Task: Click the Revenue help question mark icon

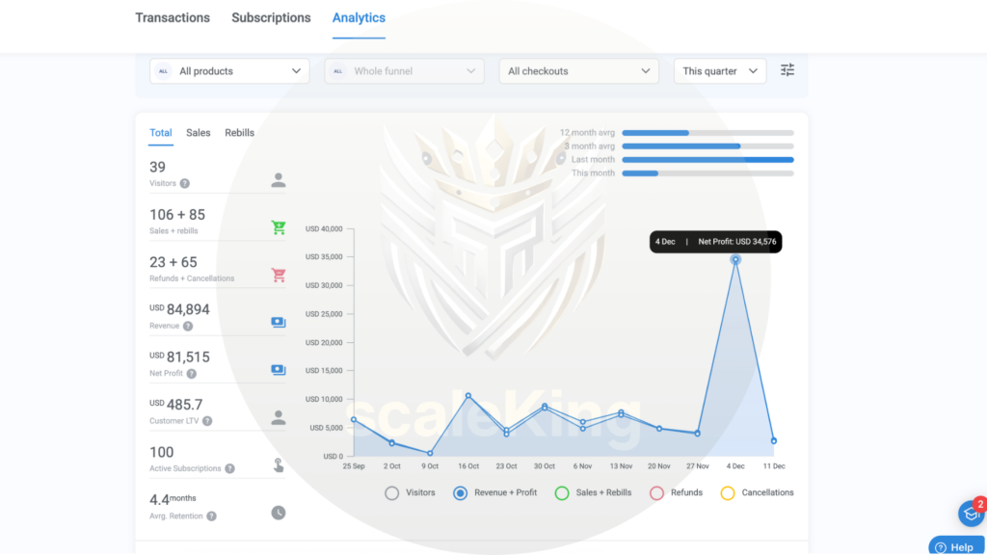Action: coord(187,327)
